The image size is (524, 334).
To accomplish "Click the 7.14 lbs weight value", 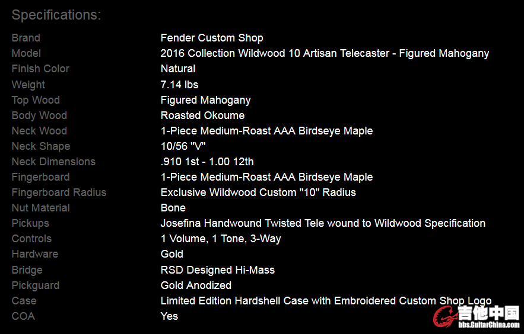I will [x=179, y=85].
